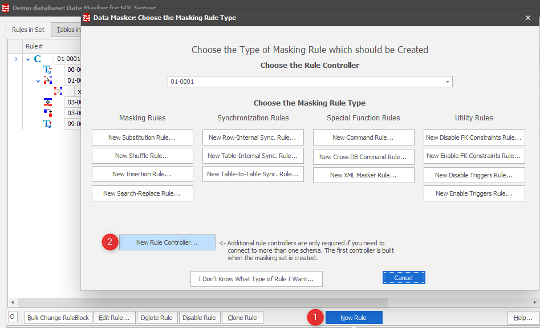This screenshot has height=328, width=540.
Task: Select New Disable FK Constraints Rule
Action: pos(474,137)
